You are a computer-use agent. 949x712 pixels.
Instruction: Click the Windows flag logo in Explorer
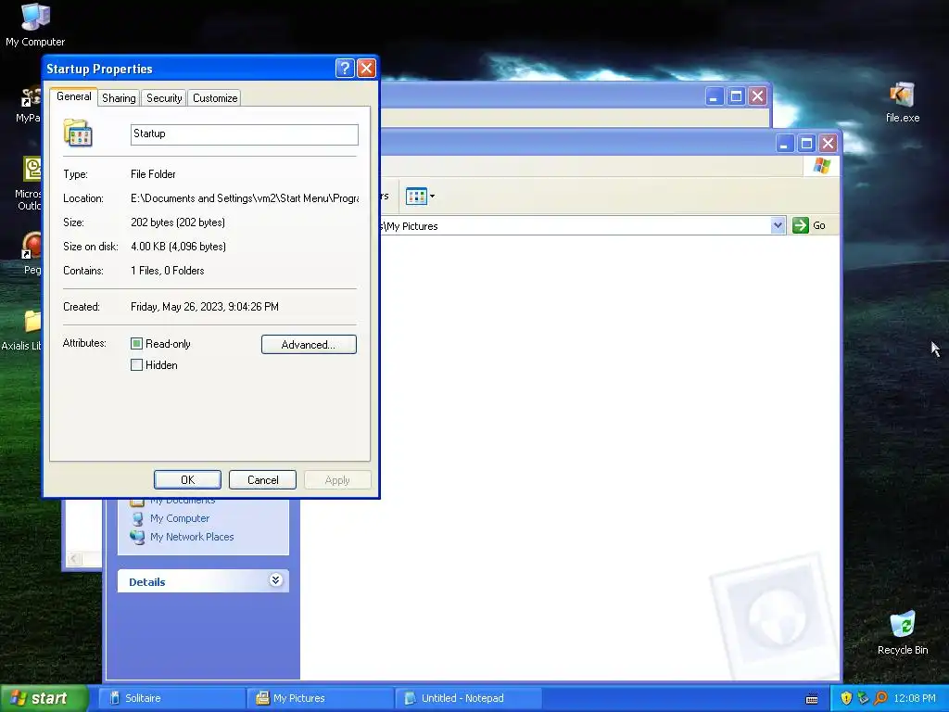coord(821,165)
